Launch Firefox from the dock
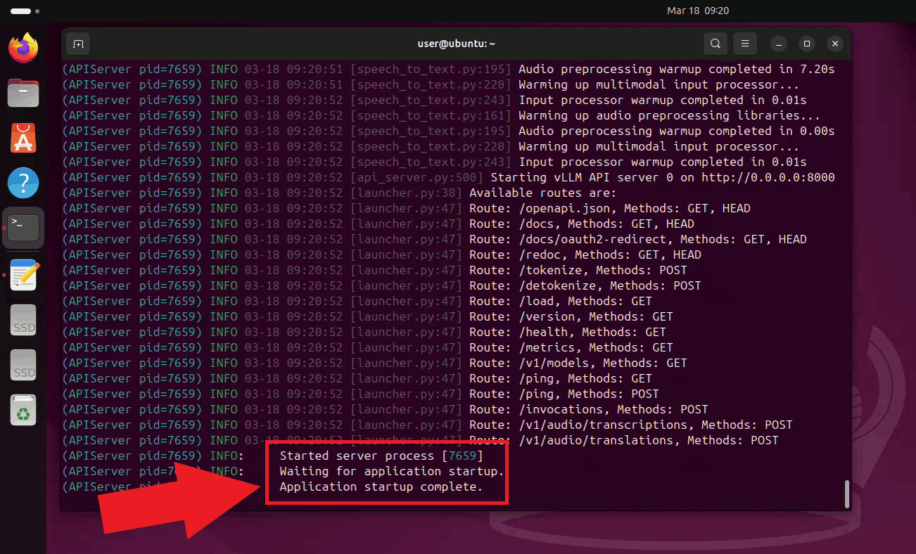 pyautogui.click(x=23, y=48)
